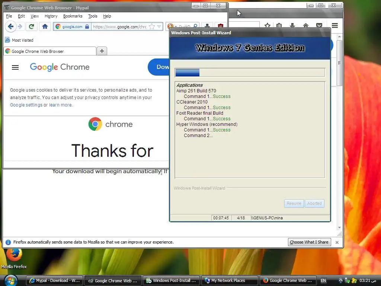
Task: Dismiss the Firefox data notification bar
Action: pos(337,242)
